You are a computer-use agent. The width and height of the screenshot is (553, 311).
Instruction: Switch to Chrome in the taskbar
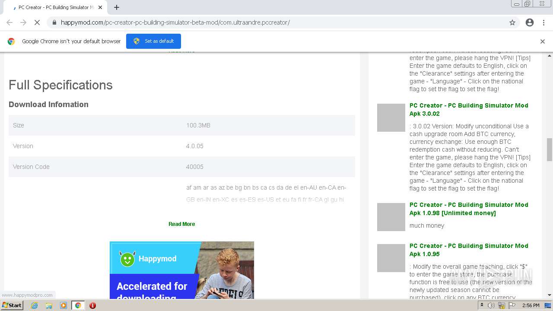[x=78, y=305]
